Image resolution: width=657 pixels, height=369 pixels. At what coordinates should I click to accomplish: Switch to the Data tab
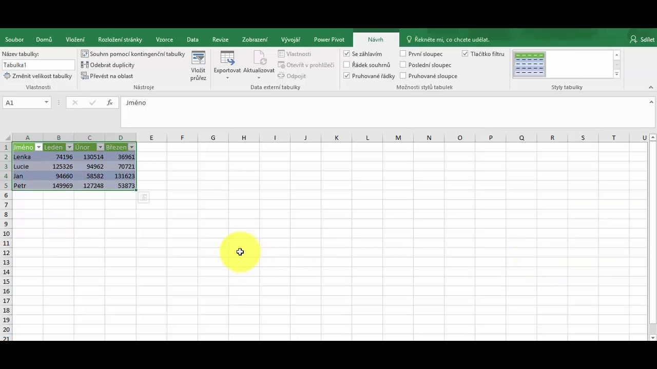coord(192,39)
